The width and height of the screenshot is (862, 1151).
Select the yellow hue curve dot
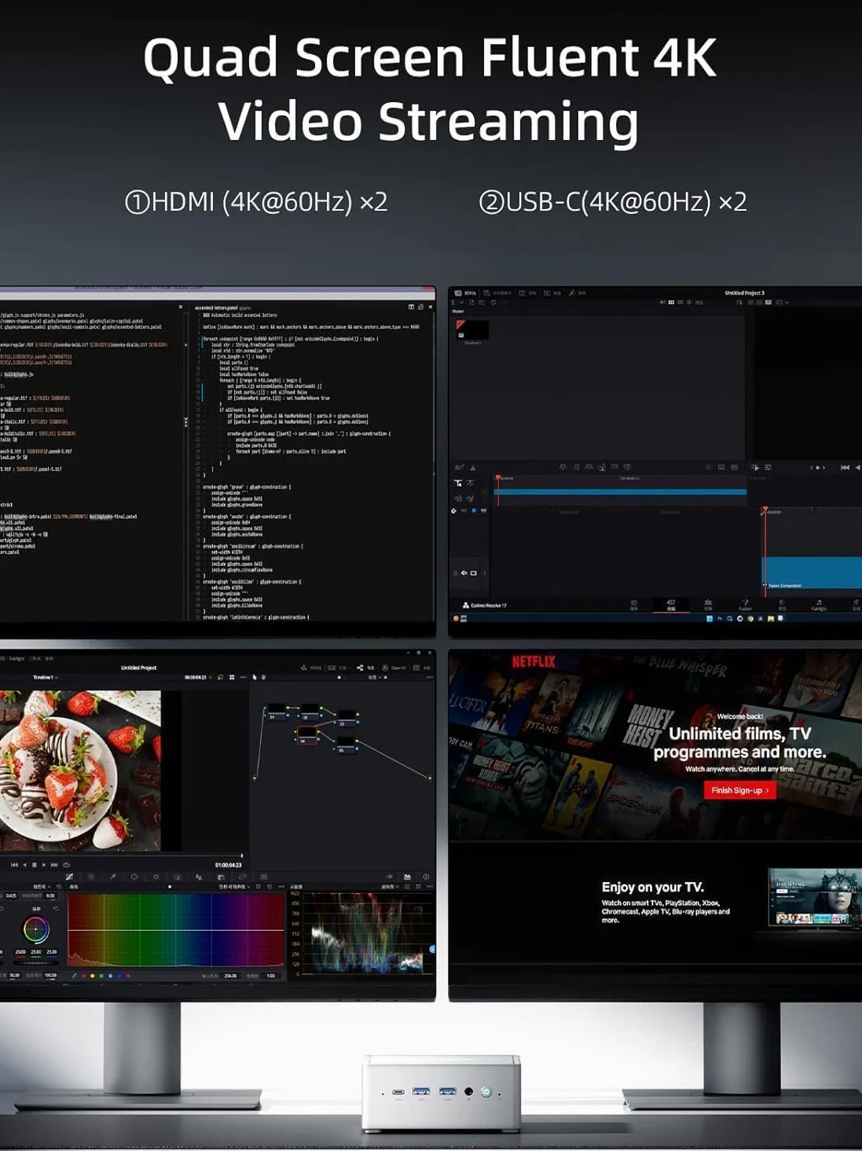[x=92, y=976]
